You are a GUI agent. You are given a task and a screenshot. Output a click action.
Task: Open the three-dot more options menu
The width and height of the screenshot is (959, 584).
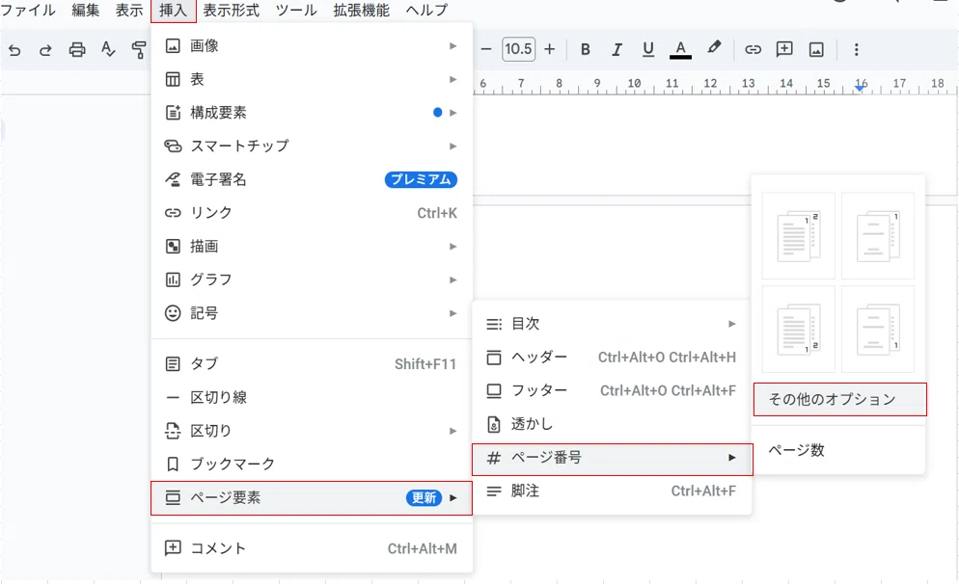(857, 49)
